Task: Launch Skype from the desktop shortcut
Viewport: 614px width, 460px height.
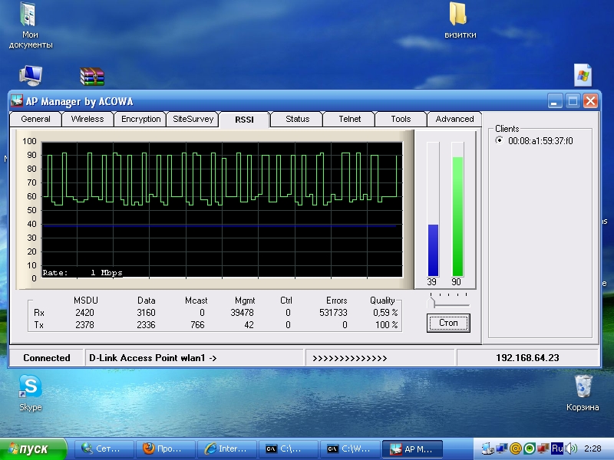Action: (x=31, y=387)
